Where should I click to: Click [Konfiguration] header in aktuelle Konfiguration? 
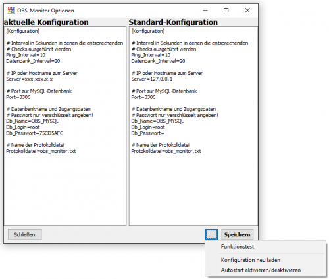pyautogui.click(x=23, y=31)
